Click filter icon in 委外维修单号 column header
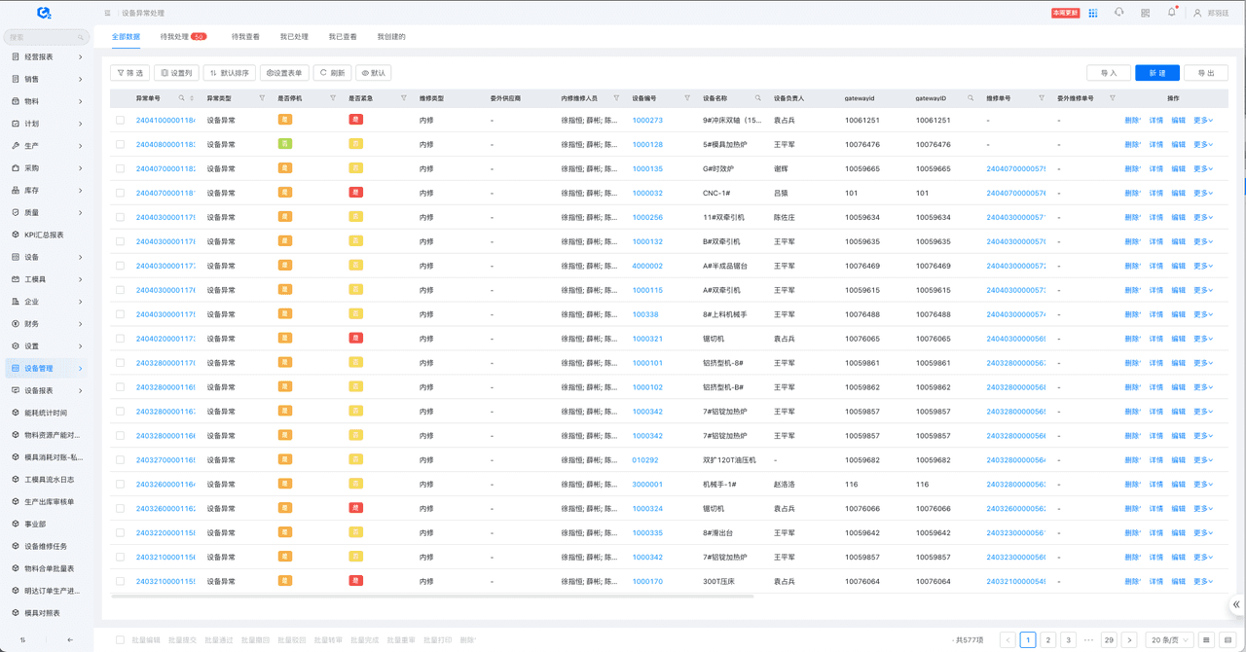Viewport: 1246px width, 652px height. pos(1113,98)
